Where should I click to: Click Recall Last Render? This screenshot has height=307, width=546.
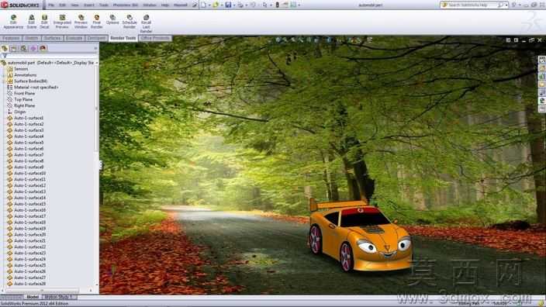point(146,24)
